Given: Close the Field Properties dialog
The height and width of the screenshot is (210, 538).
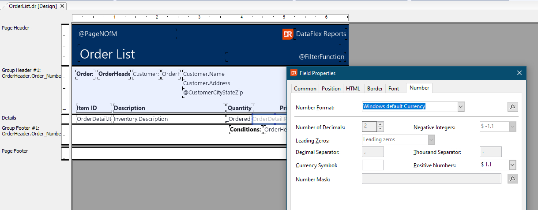Looking at the screenshot, I should (x=519, y=73).
